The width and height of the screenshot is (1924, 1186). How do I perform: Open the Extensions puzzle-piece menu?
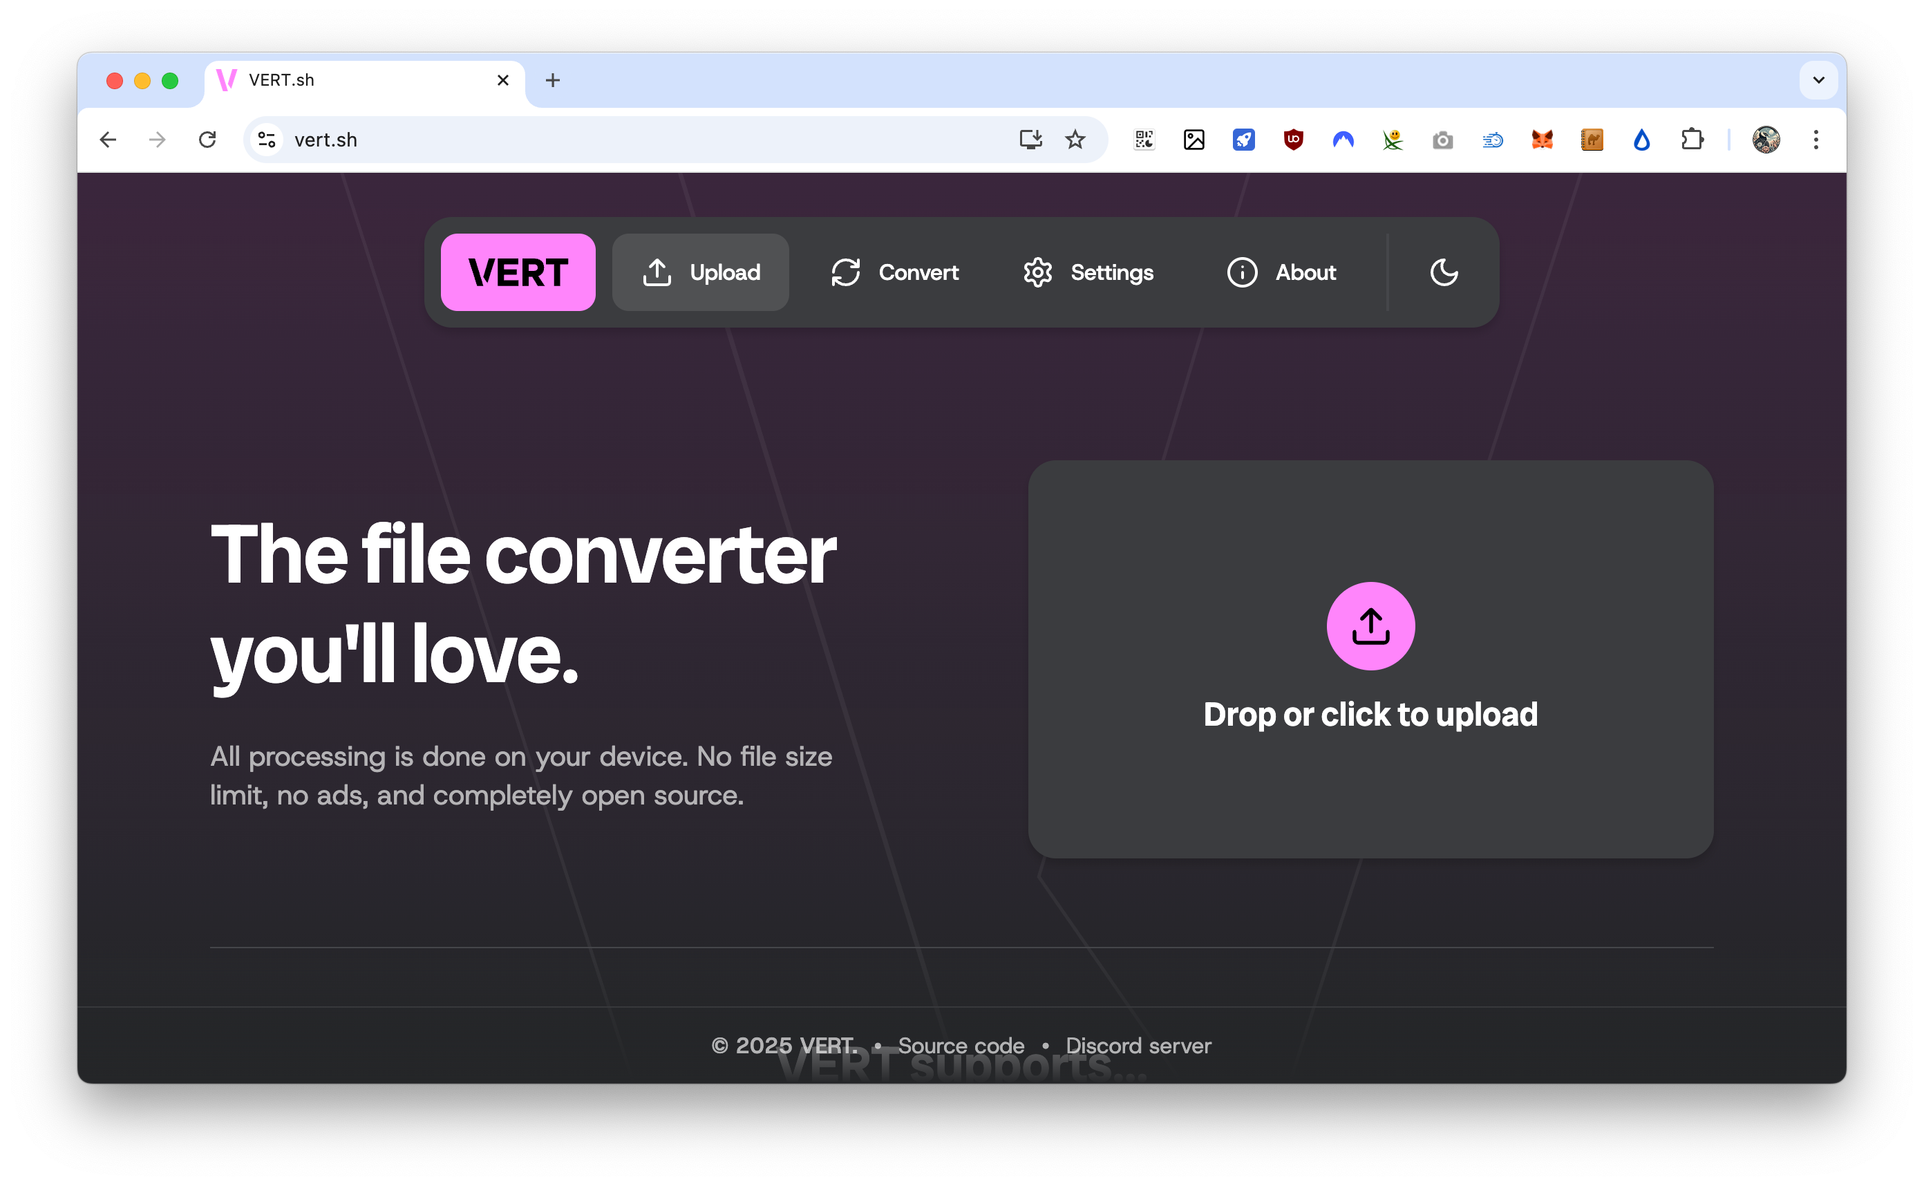pyautogui.click(x=1692, y=140)
